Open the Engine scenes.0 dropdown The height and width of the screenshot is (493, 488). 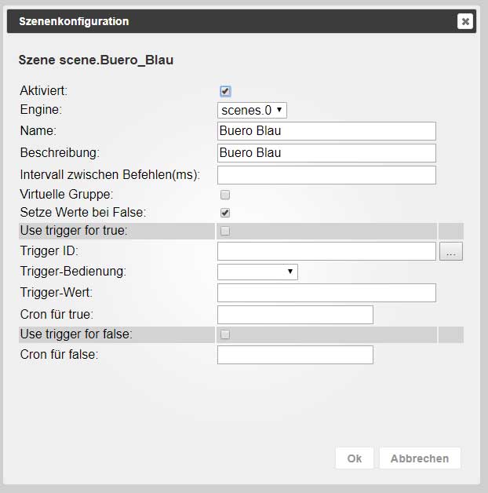tap(252, 111)
